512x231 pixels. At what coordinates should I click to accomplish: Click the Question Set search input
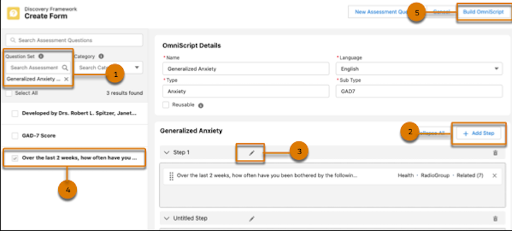(38, 68)
